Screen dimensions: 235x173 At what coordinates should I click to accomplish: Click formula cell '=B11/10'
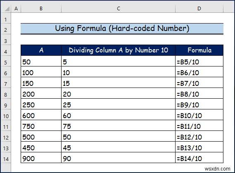pos(199,126)
